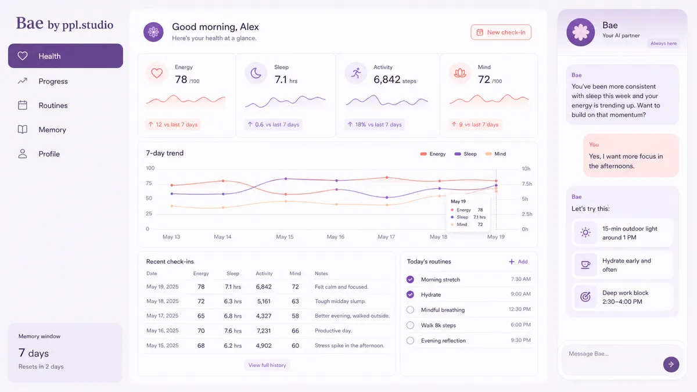Click the '9 vs last 7 days' badge
Viewport: 697px width, 392px height.
[x=476, y=124]
